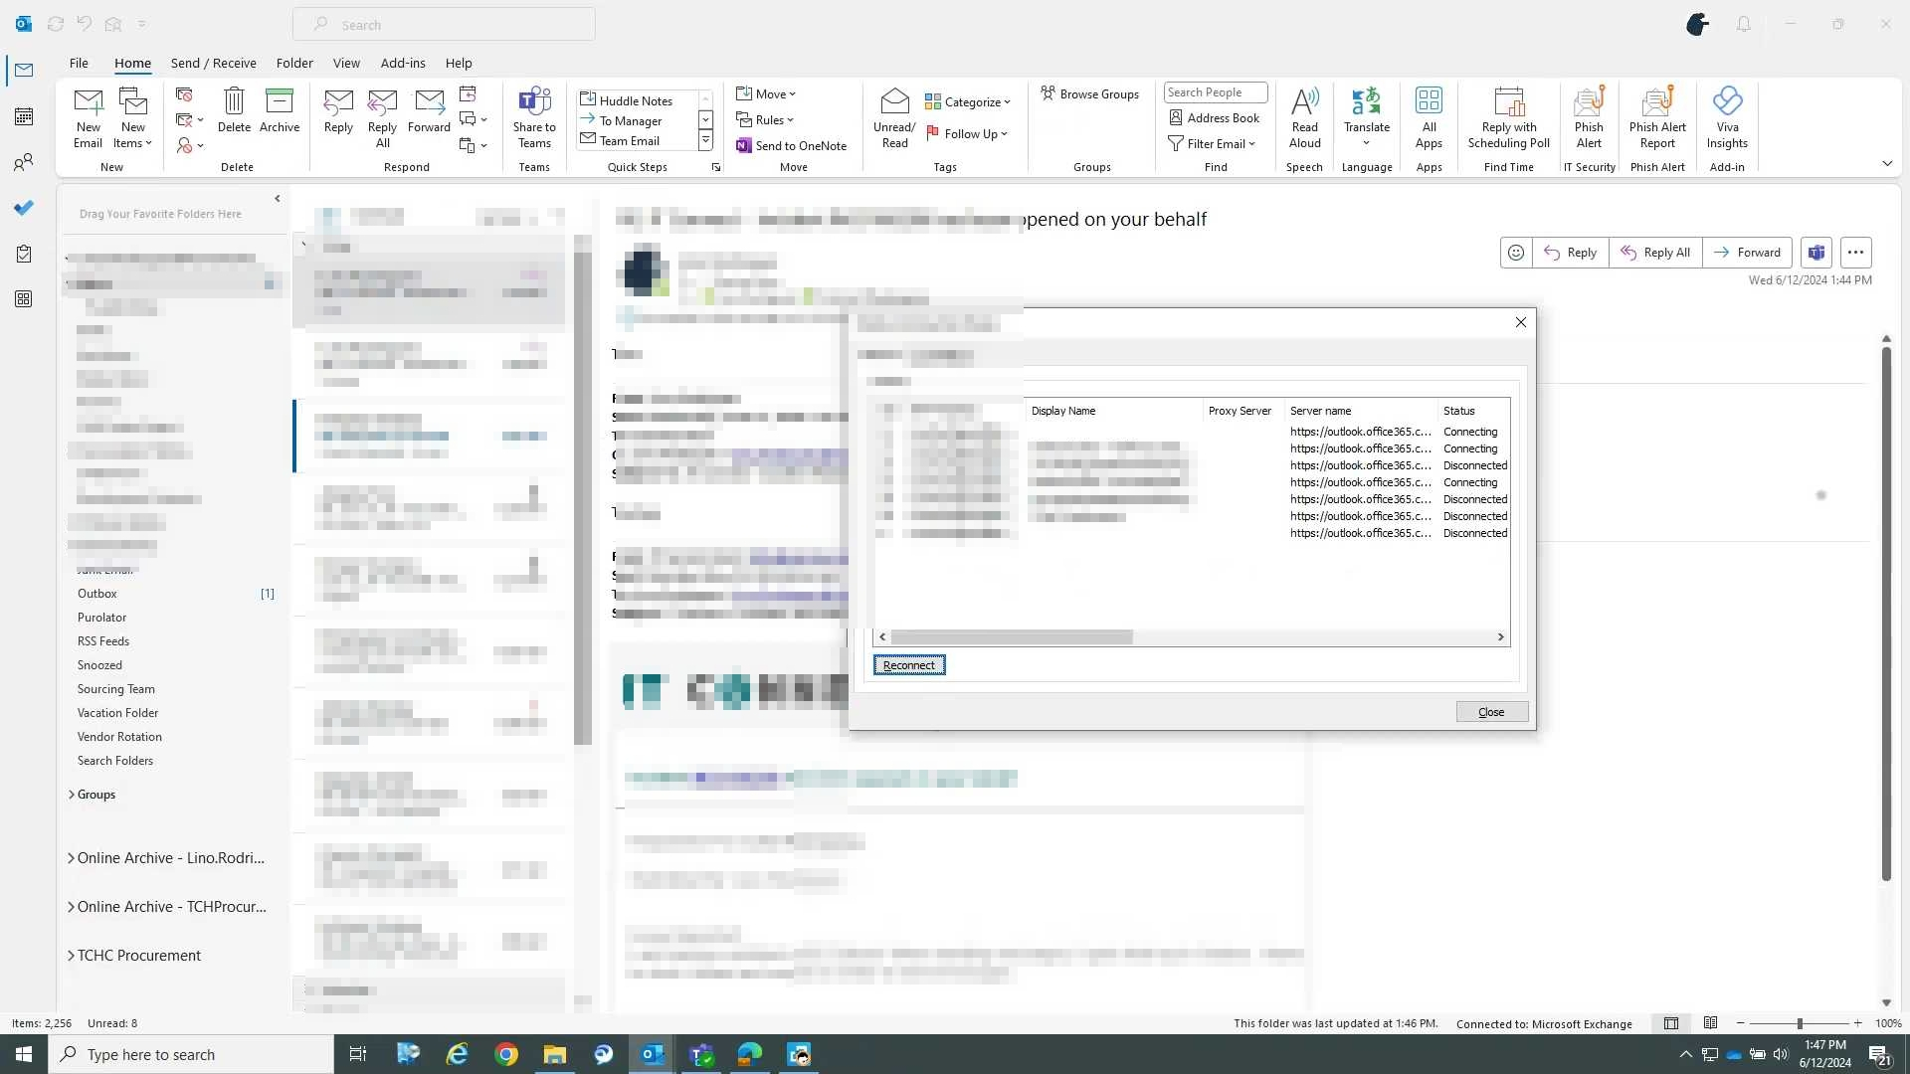Open People in left navigation bar
The image size is (1910, 1074).
[x=24, y=162]
